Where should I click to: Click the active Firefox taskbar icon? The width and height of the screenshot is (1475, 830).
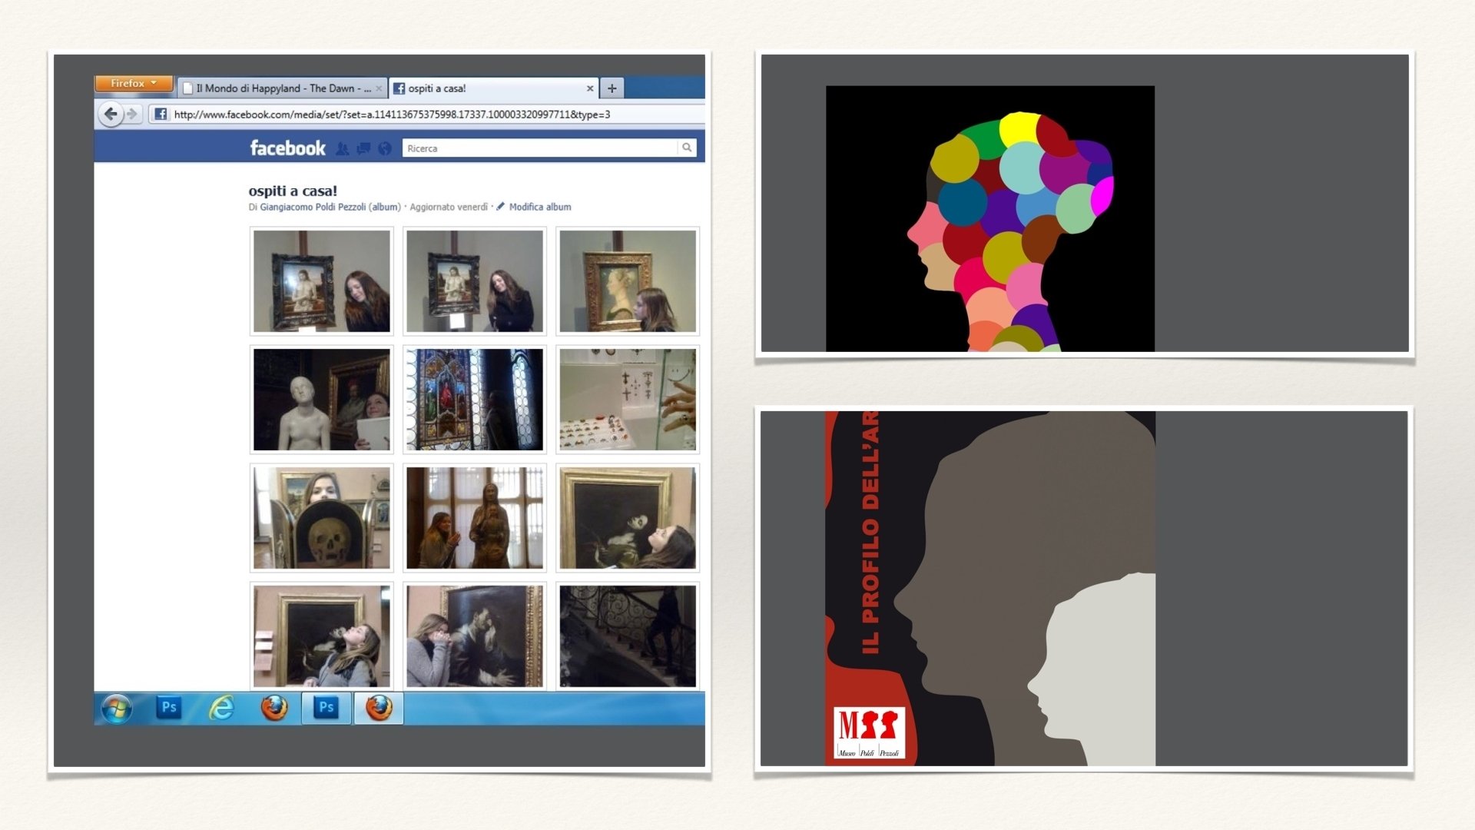379,708
